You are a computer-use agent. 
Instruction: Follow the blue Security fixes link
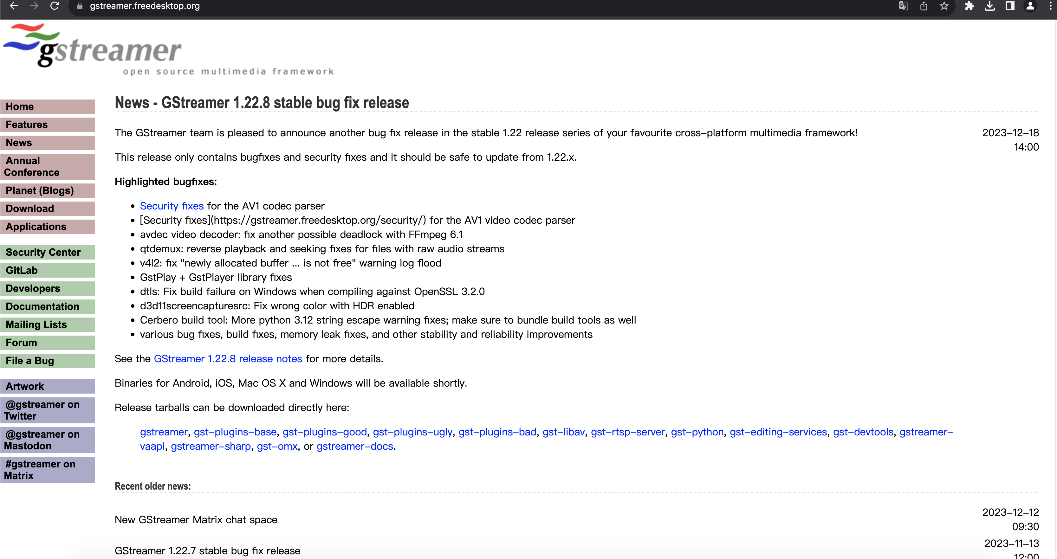point(172,206)
